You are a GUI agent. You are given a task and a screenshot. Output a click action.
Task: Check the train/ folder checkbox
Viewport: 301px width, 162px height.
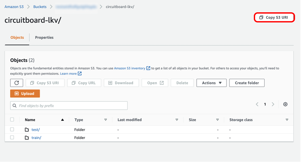click(12, 137)
